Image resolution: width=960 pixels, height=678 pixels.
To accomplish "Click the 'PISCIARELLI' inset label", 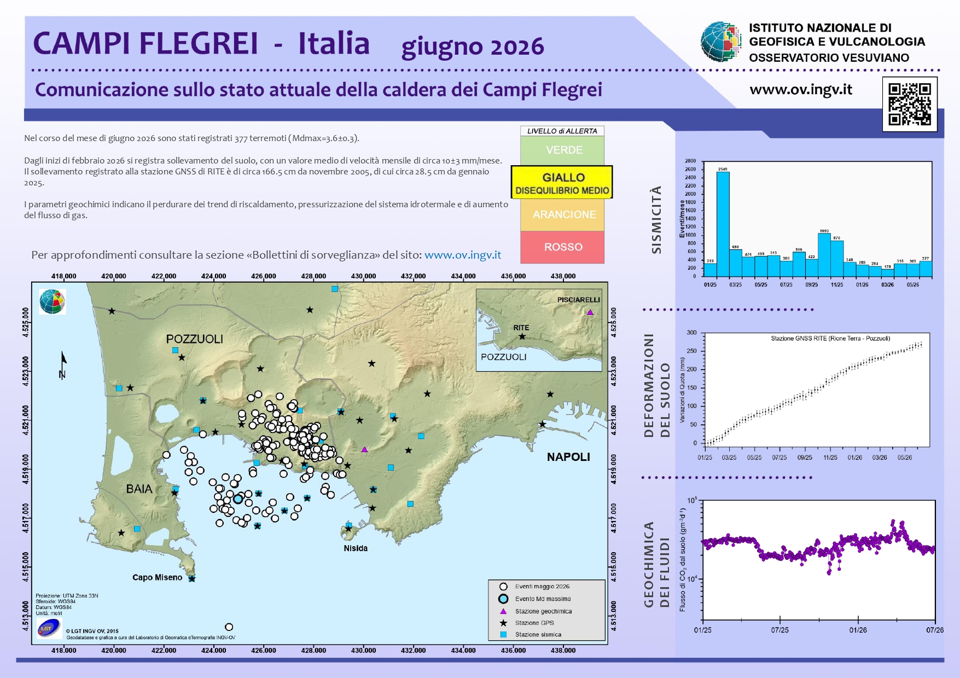I will 578,300.
